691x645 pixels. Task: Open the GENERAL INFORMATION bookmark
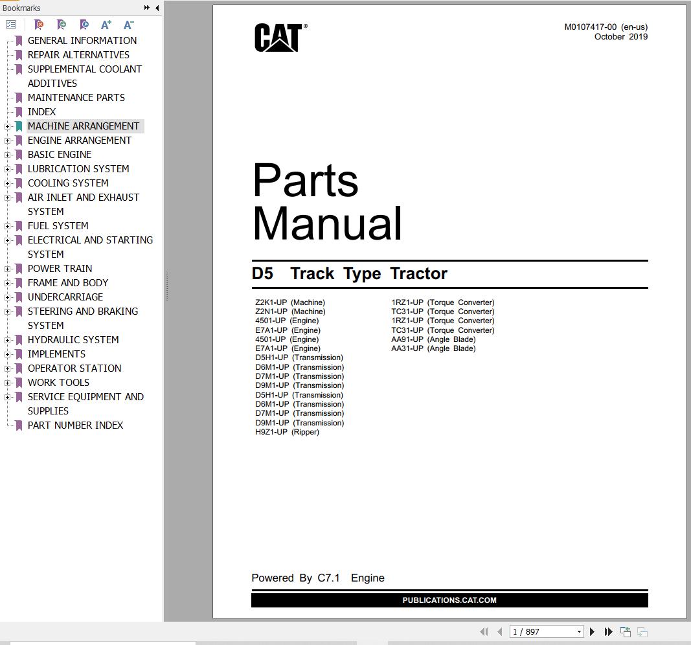(82, 41)
